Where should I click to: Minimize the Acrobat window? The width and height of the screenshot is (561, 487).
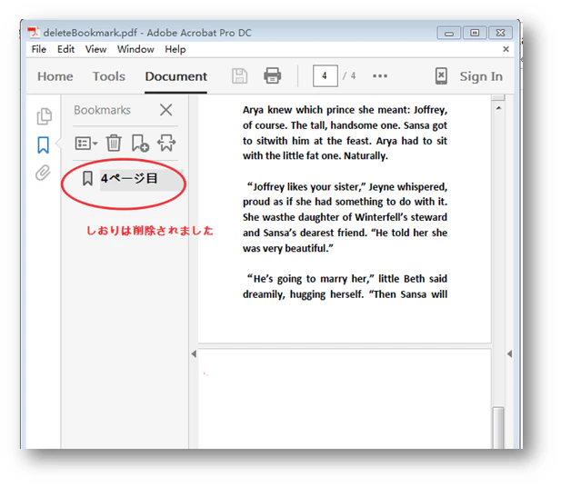tap(449, 33)
